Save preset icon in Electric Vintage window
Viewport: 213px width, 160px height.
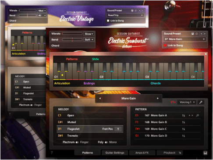click(132, 11)
